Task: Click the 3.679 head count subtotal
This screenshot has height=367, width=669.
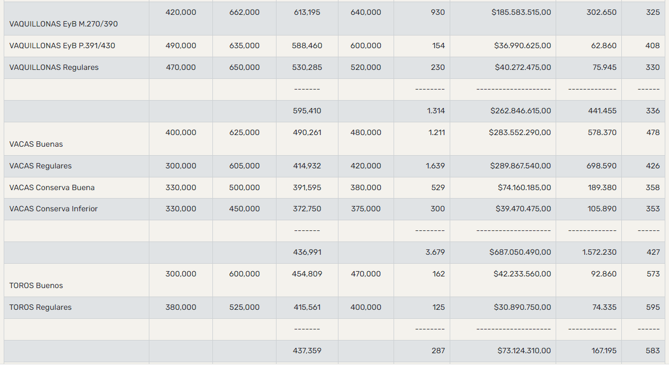Action: click(x=435, y=253)
